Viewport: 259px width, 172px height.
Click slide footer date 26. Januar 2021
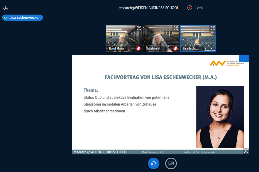200,152
